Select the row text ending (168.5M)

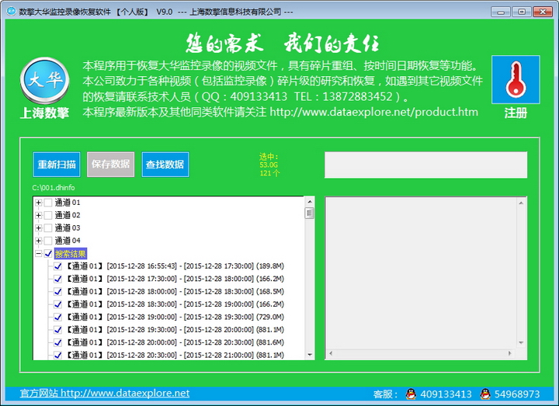(175, 292)
